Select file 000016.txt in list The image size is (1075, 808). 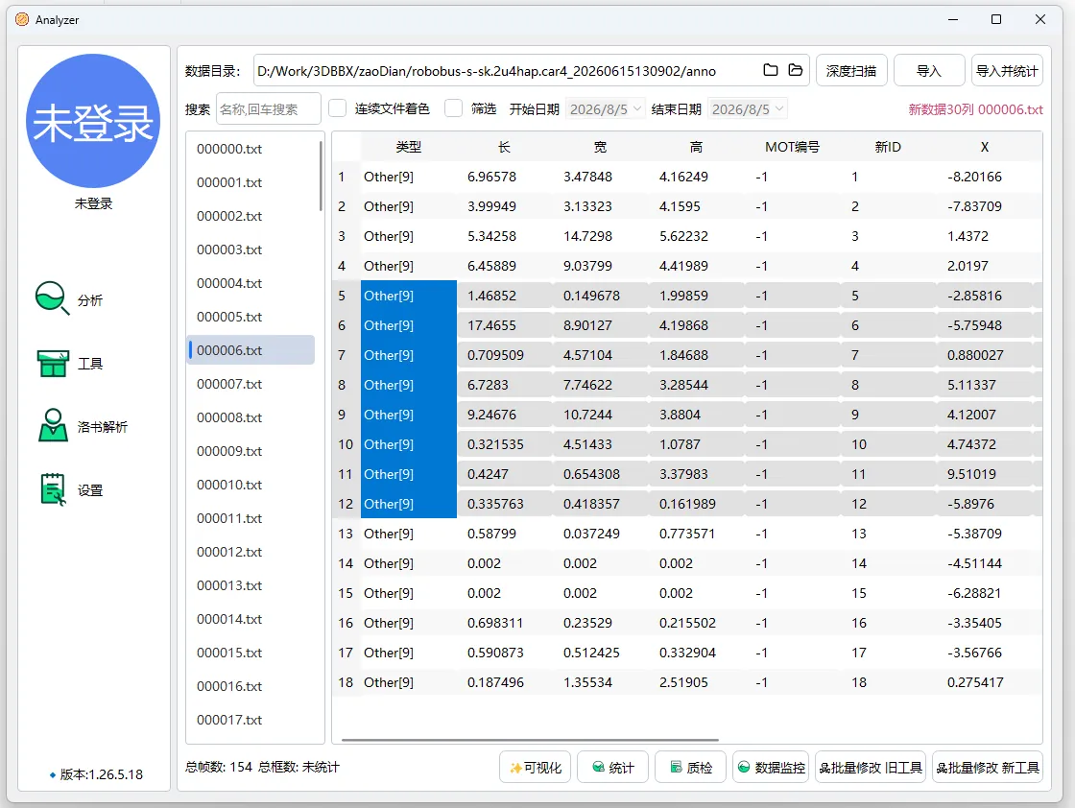pos(251,686)
